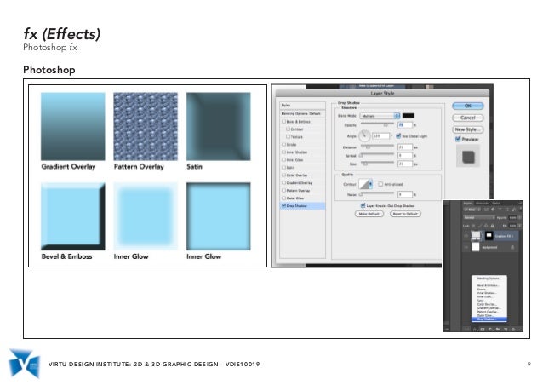Enable the Outer Glow style checkbox
543x385 pixels.
tap(283, 198)
